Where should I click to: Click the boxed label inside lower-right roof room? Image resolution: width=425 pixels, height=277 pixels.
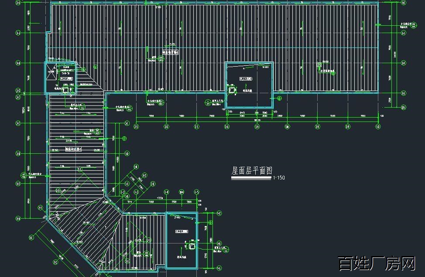pyautogui.click(x=181, y=232)
